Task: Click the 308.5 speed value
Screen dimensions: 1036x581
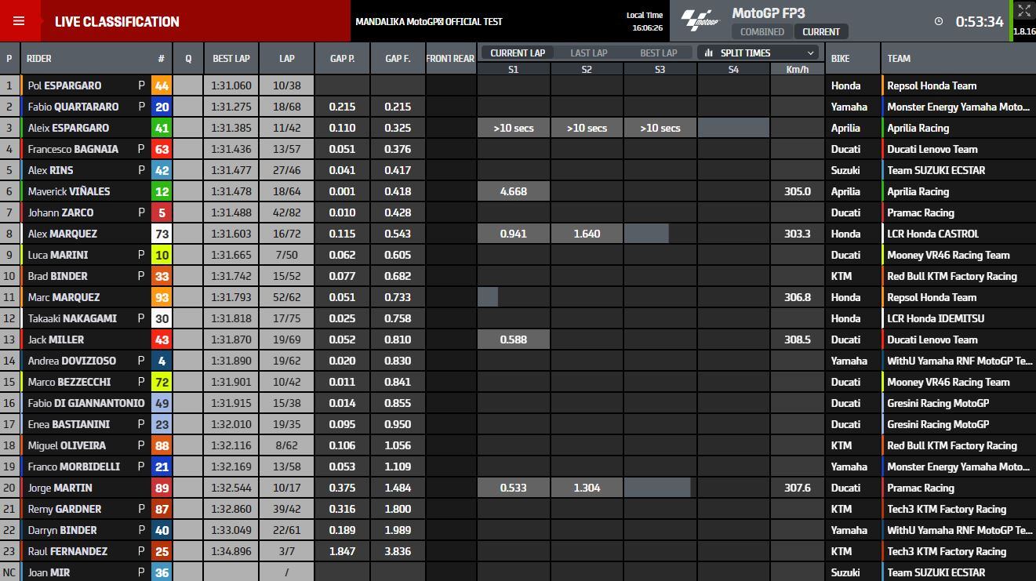Action: pyautogui.click(x=797, y=340)
